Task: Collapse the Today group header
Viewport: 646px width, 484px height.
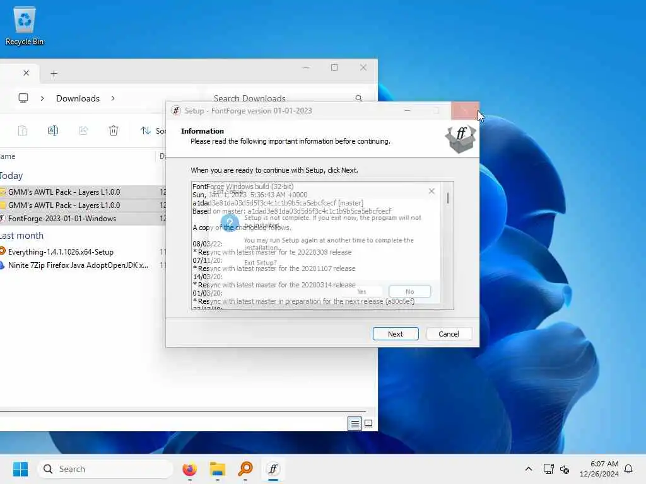Action: tap(11, 176)
